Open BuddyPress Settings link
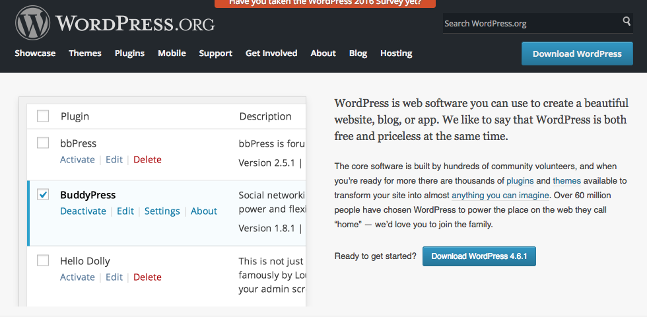The image size is (647, 327). [x=162, y=211]
